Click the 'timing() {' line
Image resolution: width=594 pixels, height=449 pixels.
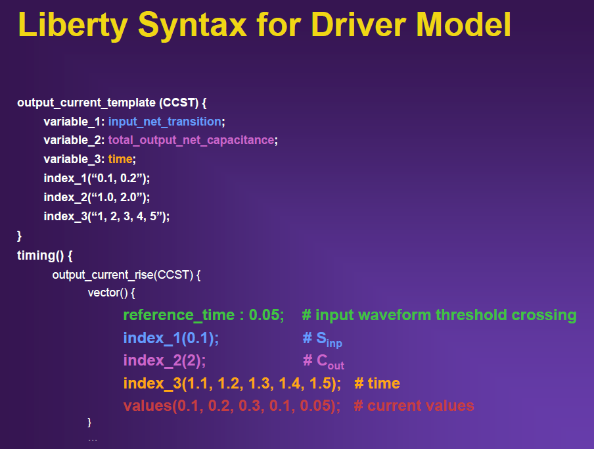[44, 255]
